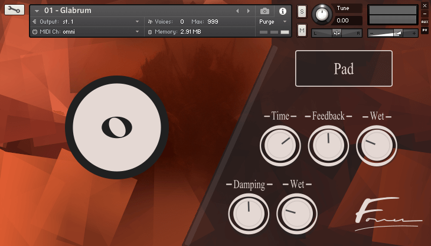
Task: Adjust the pan slider between L and R
Action: [x=337, y=33]
